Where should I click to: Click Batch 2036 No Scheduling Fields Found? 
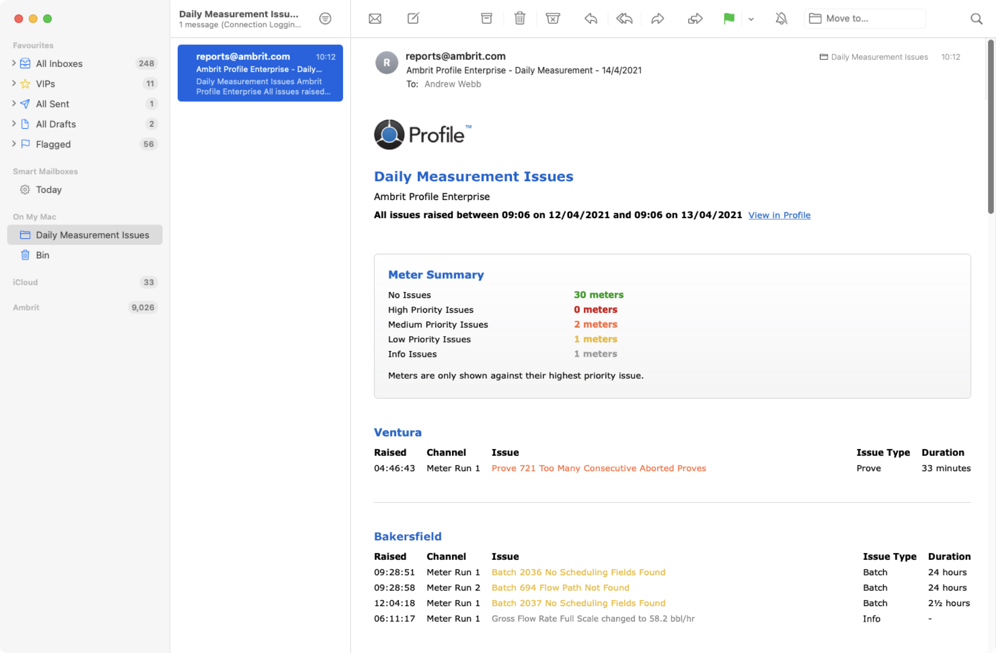point(578,572)
